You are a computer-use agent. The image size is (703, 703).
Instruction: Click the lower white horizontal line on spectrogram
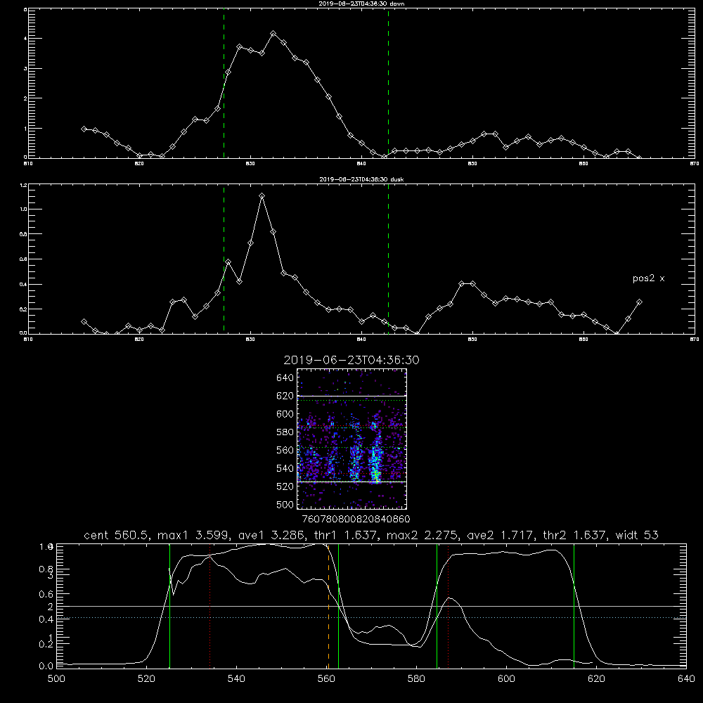351,482
